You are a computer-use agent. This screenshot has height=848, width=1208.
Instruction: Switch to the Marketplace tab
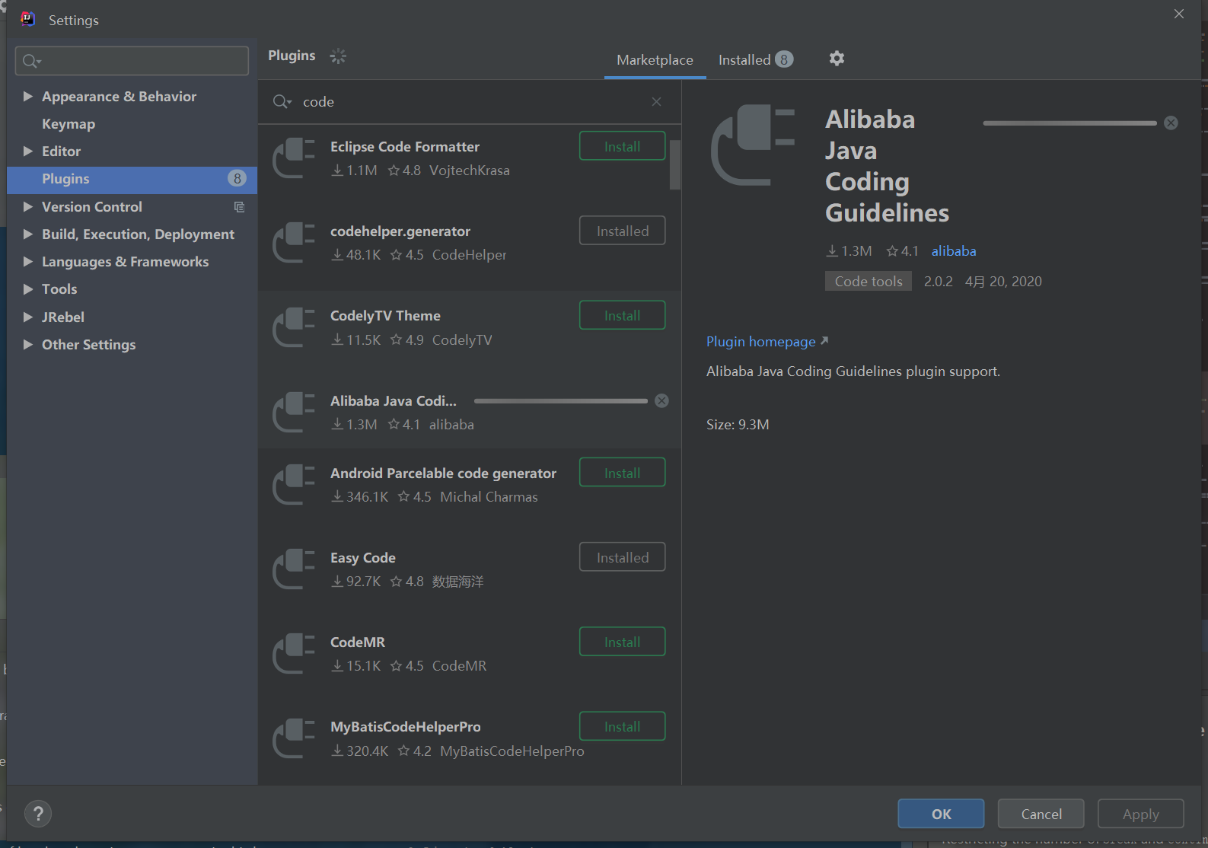pyautogui.click(x=655, y=59)
